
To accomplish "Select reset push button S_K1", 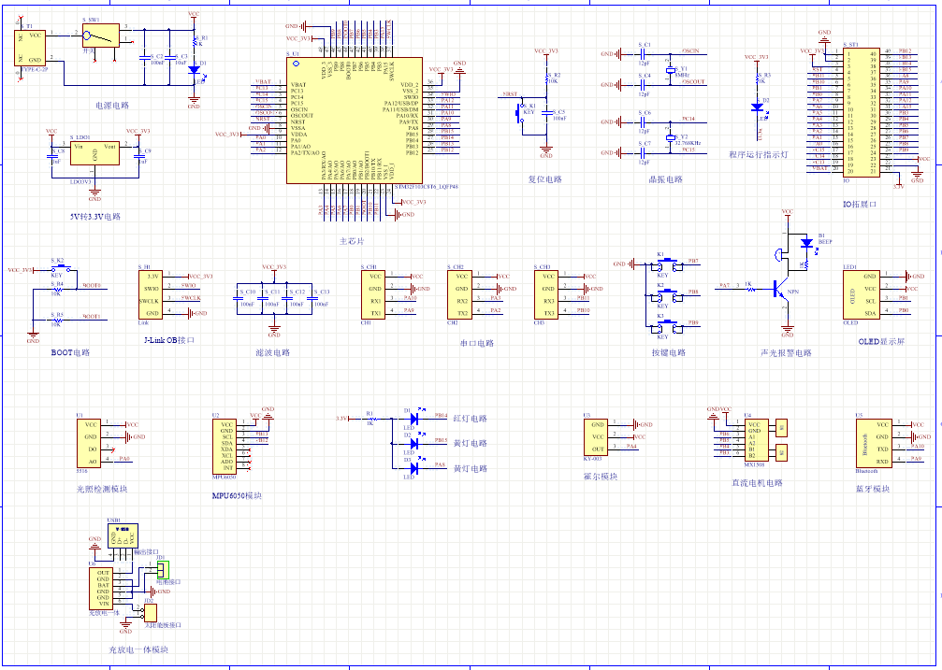I will click(520, 113).
